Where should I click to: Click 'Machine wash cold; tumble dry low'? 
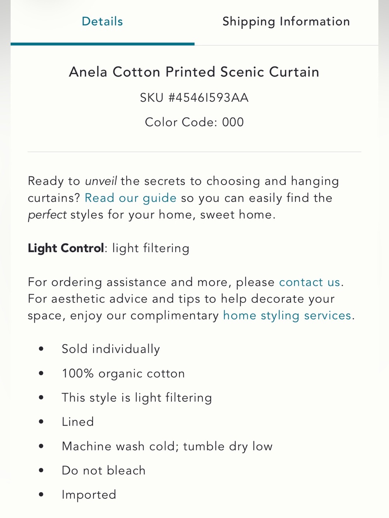point(167,446)
